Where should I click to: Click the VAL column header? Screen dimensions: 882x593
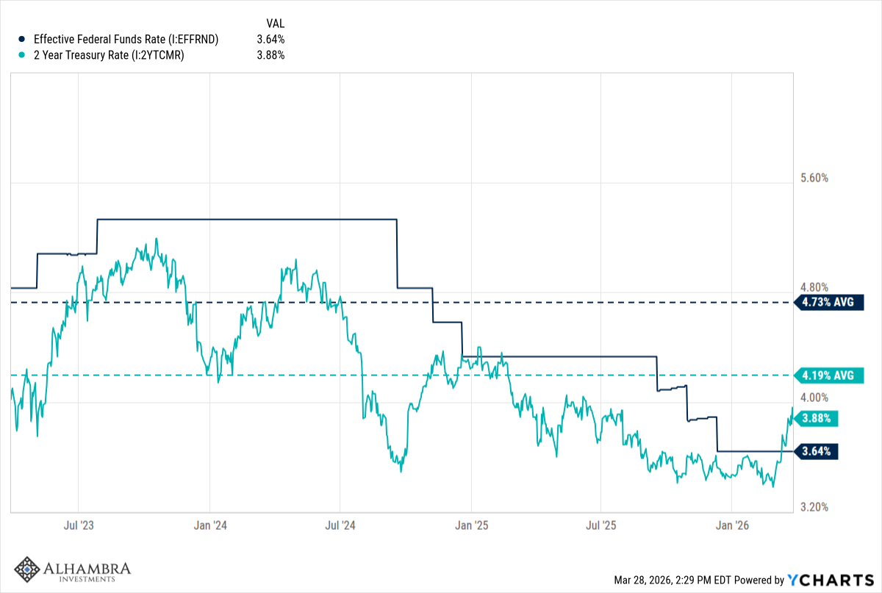(275, 24)
